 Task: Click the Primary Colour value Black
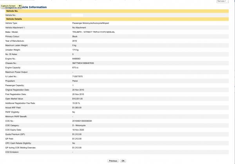click(x=75, y=37)
